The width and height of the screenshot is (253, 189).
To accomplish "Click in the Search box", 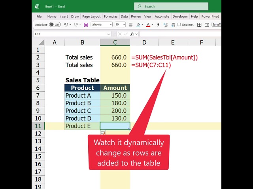I will pos(171,6).
